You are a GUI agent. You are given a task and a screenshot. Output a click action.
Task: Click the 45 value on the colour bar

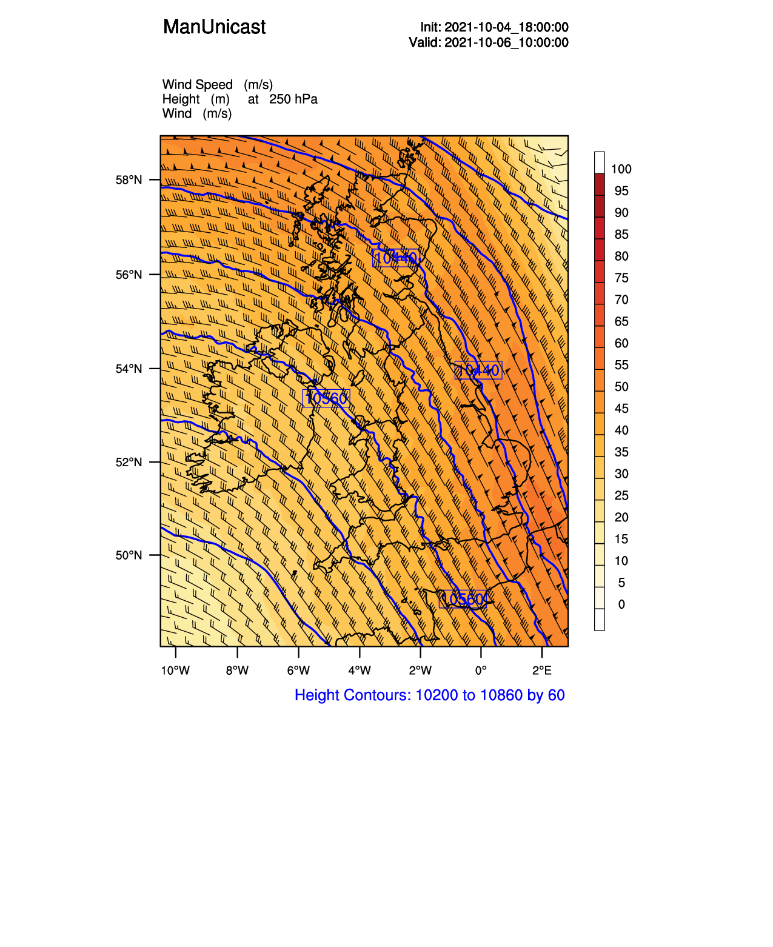click(621, 409)
